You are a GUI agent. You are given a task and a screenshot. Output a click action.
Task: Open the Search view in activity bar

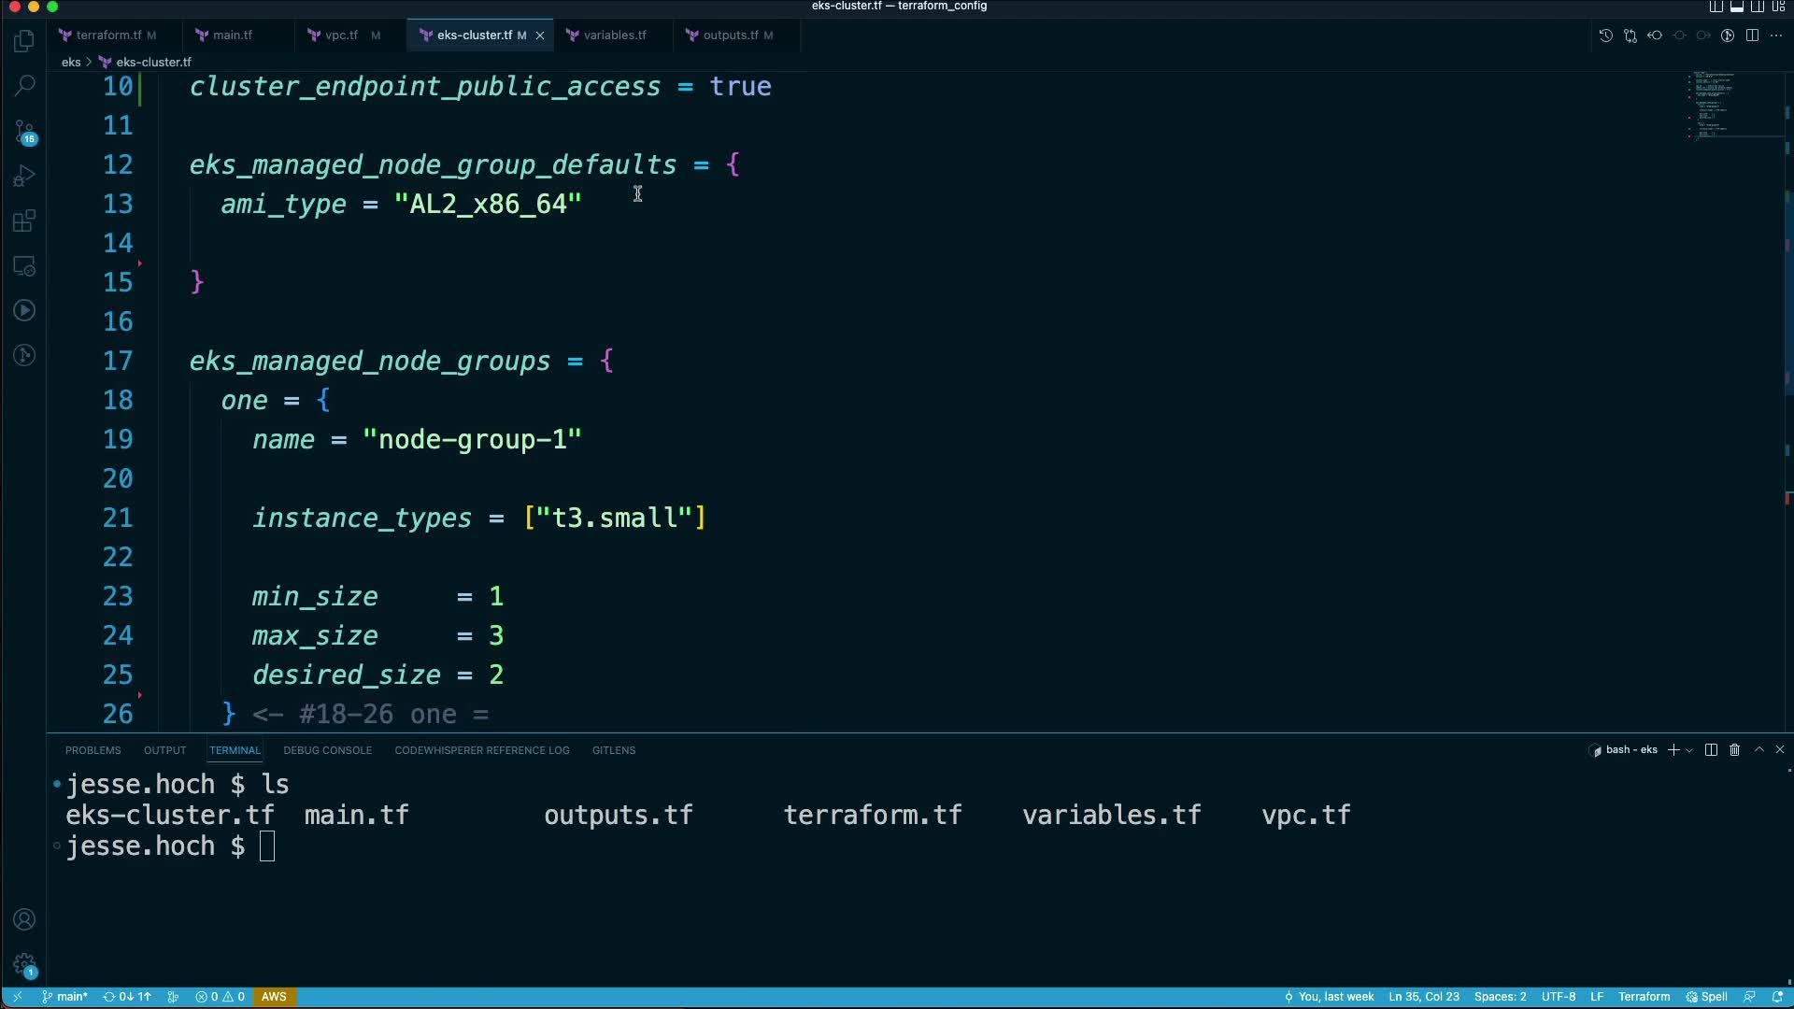coord(25,85)
